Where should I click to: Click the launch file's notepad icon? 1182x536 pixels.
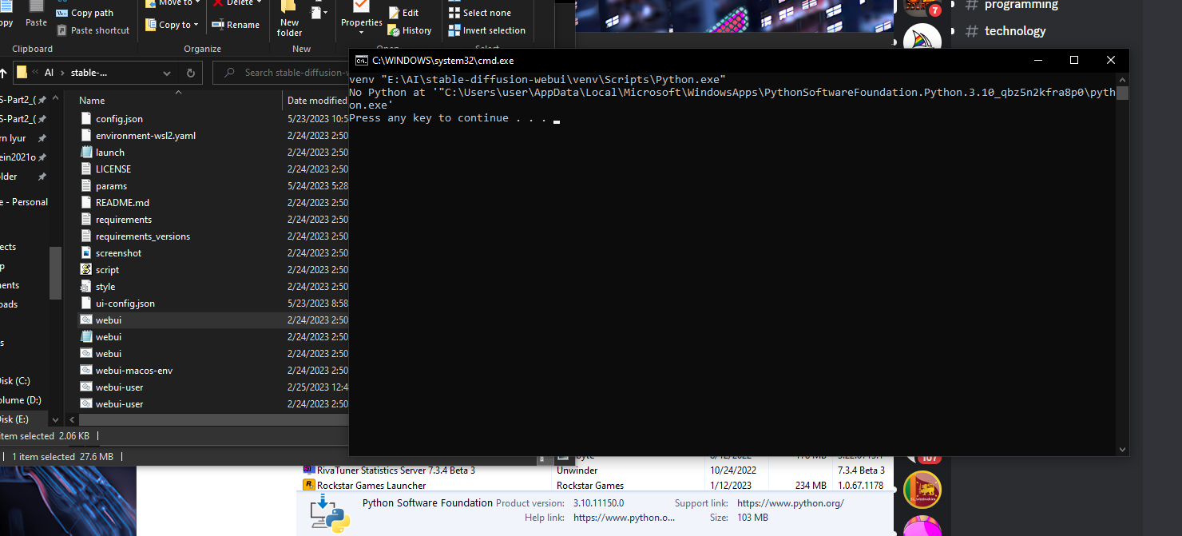86,153
